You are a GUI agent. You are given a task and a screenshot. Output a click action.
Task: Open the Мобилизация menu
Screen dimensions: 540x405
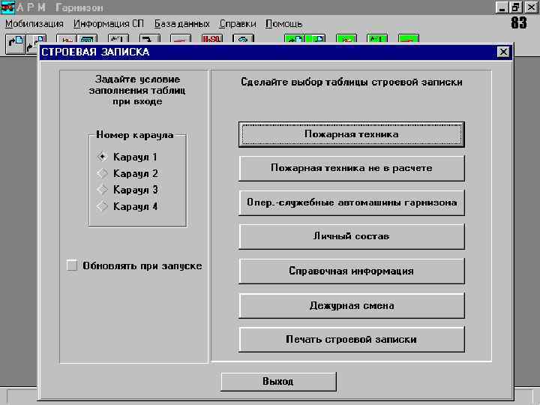(x=34, y=24)
